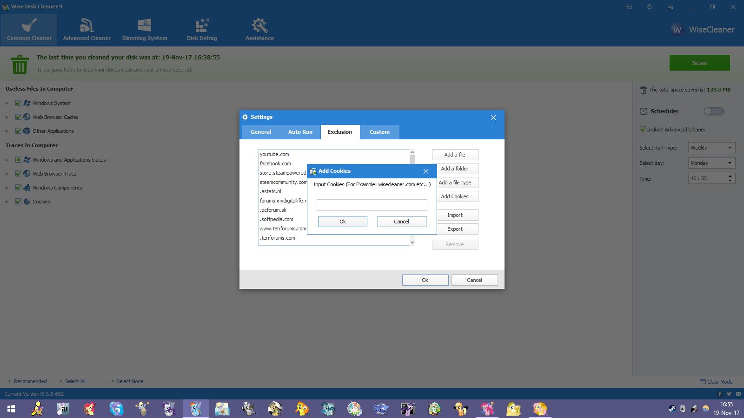The image size is (744, 418).
Task: Toggle the Other Applications checkbox
Action: (x=18, y=131)
